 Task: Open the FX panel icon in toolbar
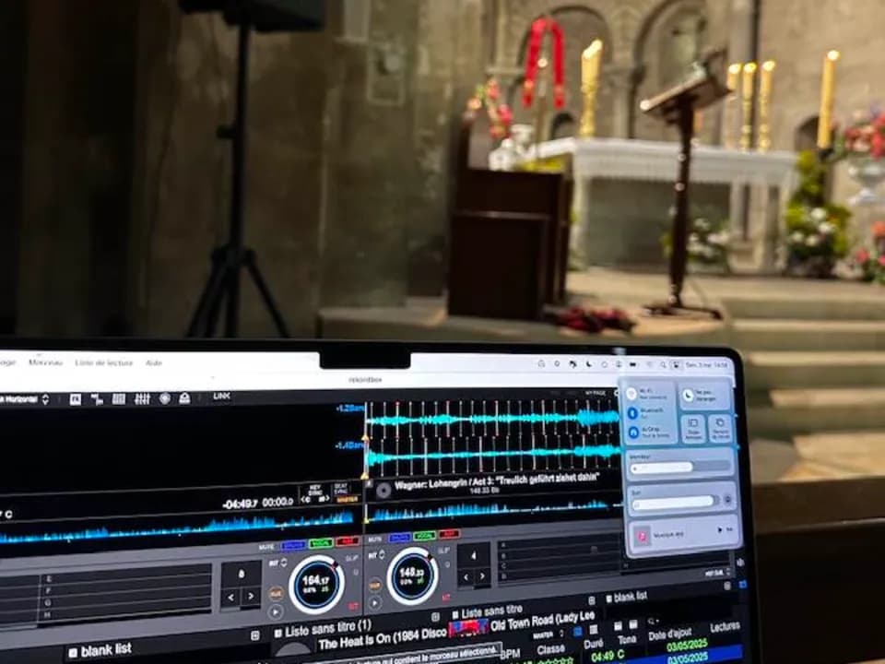75,399
